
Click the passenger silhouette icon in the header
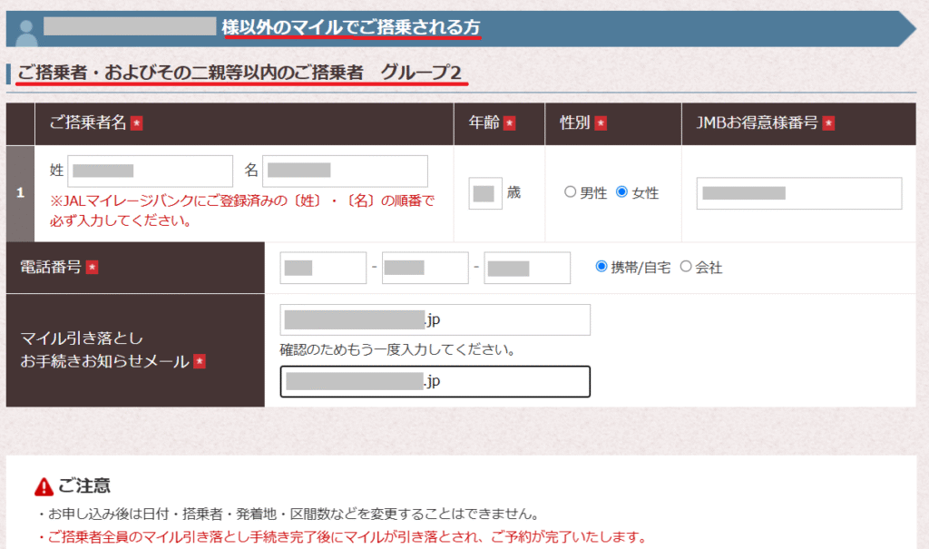[26, 31]
